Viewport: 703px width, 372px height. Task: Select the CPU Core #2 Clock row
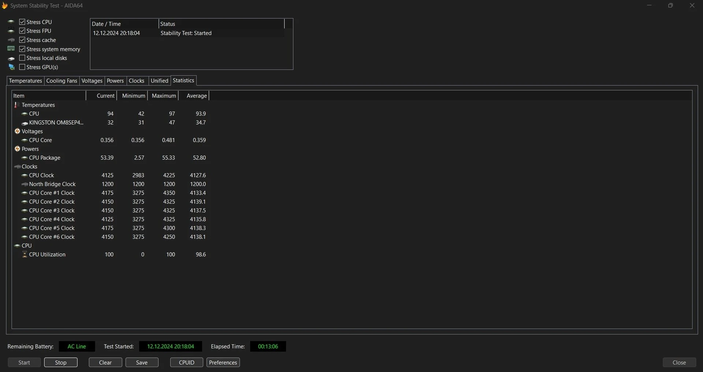[110, 202]
